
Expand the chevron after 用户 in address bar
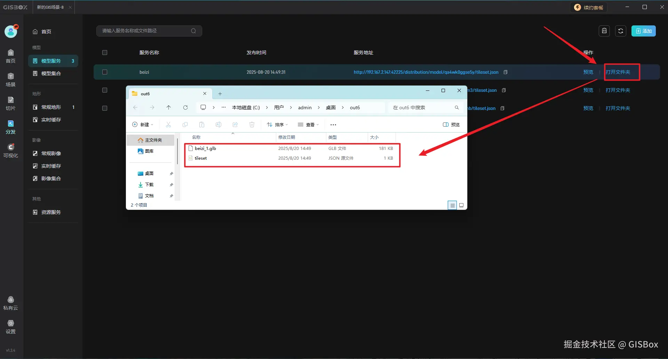[291, 107]
